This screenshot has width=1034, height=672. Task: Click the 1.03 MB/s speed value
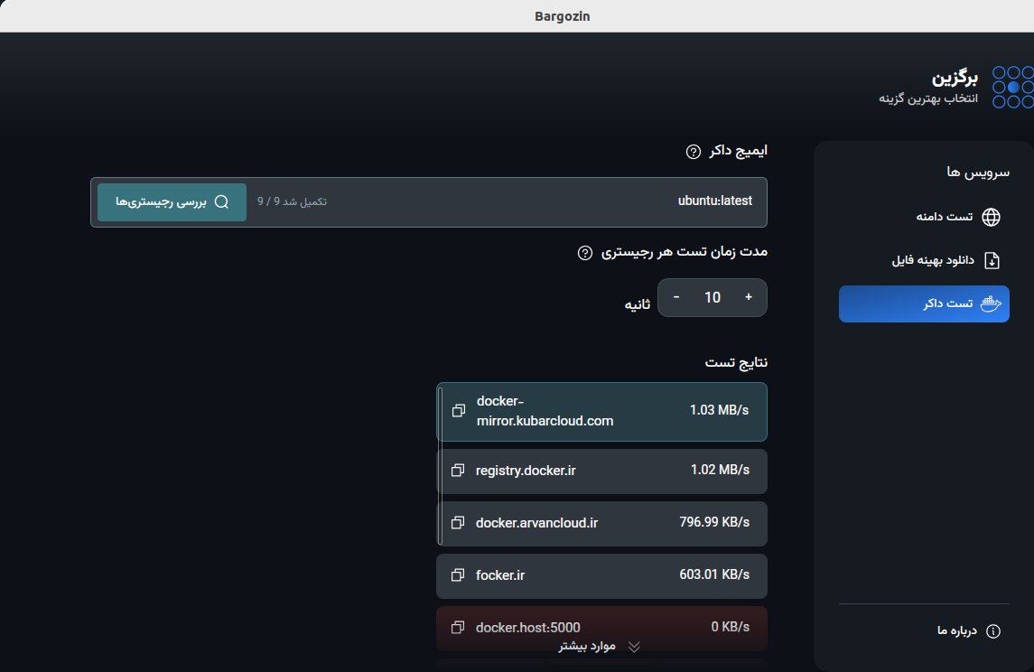[x=720, y=410]
